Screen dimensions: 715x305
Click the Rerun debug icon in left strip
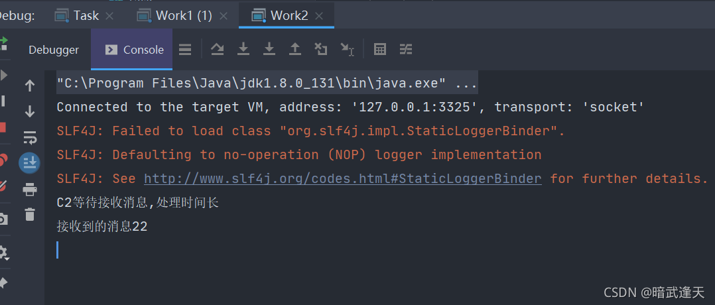click(4, 44)
